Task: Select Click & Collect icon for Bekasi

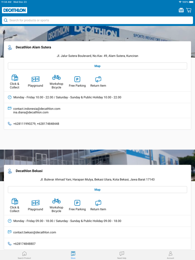Action: coord(14,201)
